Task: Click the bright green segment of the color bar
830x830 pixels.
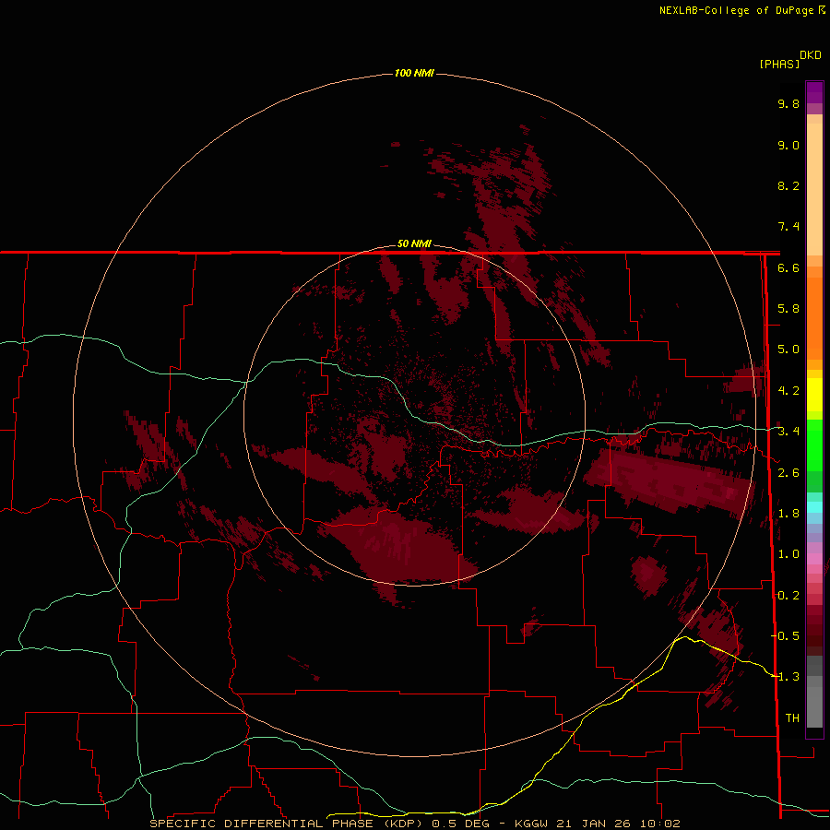Action: point(814,445)
